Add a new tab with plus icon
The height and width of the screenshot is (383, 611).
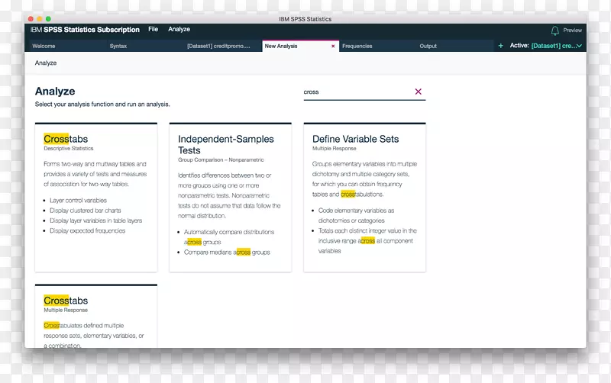(501, 46)
